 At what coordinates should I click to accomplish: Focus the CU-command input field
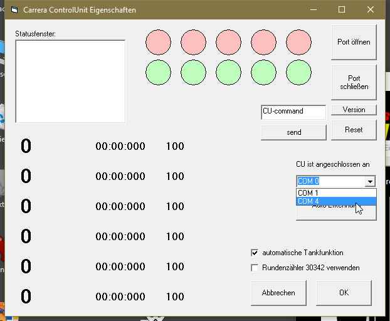[x=293, y=112]
